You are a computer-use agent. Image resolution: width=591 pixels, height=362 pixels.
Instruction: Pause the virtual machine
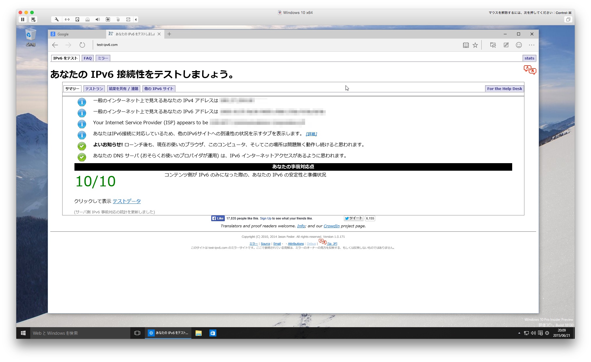(23, 19)
